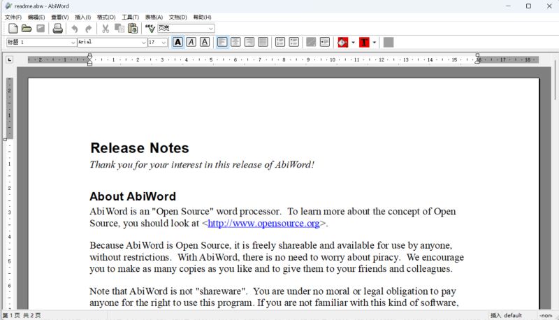The height and width of the screenshot is (320, 559).
Task: Open the 表格(A) menu
Action: click(154, 17)
